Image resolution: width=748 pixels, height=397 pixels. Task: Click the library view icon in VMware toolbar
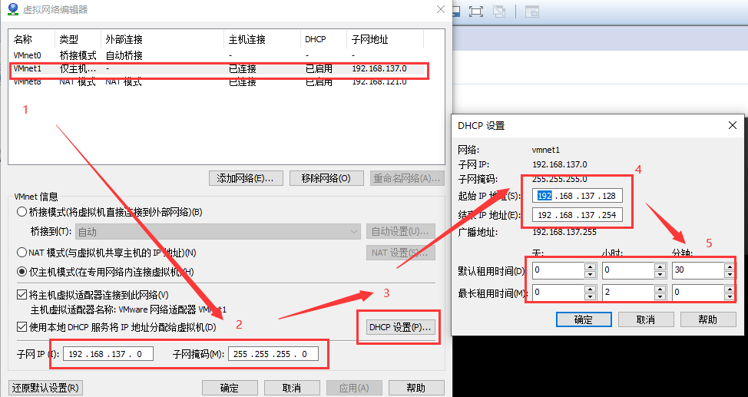(x=532, y=12)
